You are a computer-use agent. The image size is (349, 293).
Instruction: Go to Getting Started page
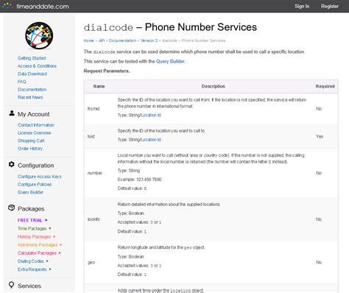pos(32,58)
